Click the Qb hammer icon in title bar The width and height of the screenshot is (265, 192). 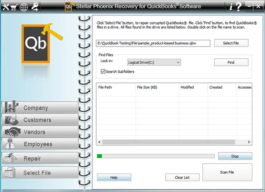pyautogui.click(x=69, y=6)
